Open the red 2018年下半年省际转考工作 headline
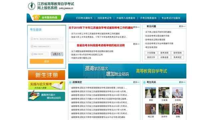Viewport: 213px width, 120px height. 101,28
